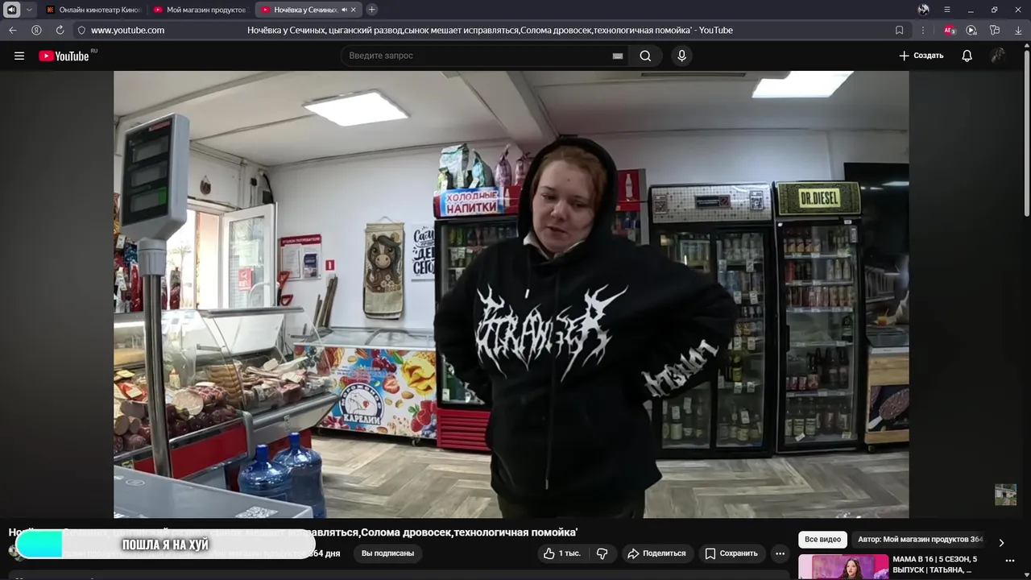Switch to Мой магазин продуктов tab
The width and height of the screenshot is (1031, 580).
(201, 10)
